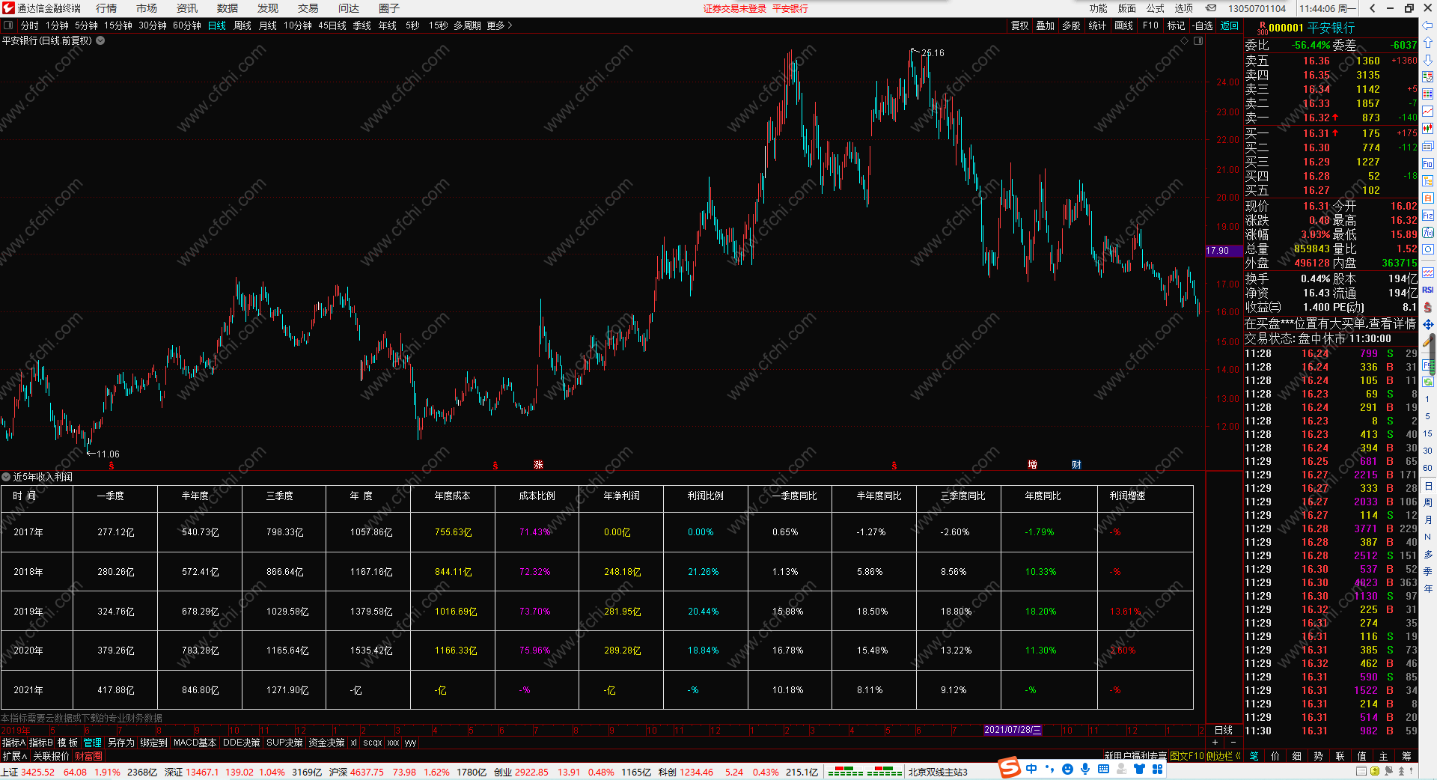Expand the 扩展 panel
Screen dimensions: 1437x780
[x=15, y=756]
